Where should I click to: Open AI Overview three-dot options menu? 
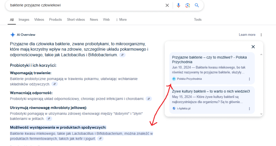tap(261, 35)
